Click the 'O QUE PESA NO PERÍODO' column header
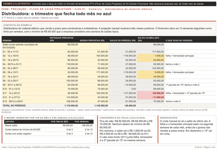Screen dimensions: 218x150 (x=179, y=41)
